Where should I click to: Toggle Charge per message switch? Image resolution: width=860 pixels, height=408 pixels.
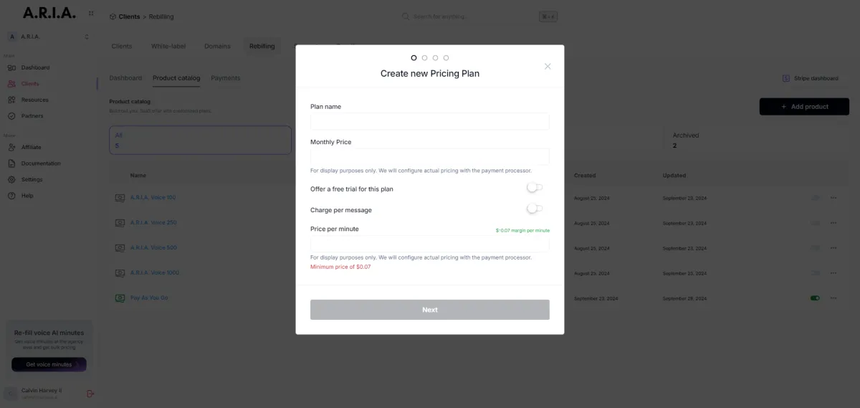coord(535,209)
